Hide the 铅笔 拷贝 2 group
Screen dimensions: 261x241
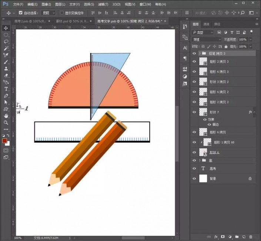coord(194,53)
